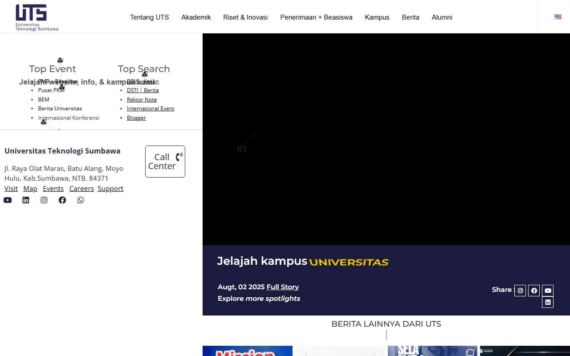Open the Visit link
The height and width of the screenshot is (356, 570).
pyautogui.click(x=11, y=189)
